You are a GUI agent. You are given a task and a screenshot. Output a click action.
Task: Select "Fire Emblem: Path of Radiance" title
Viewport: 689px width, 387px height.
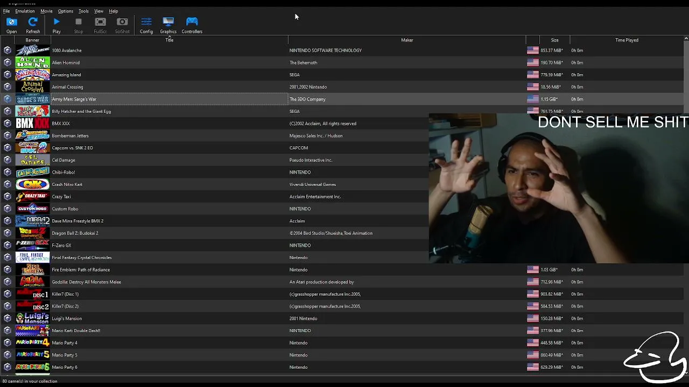[81, 270]
